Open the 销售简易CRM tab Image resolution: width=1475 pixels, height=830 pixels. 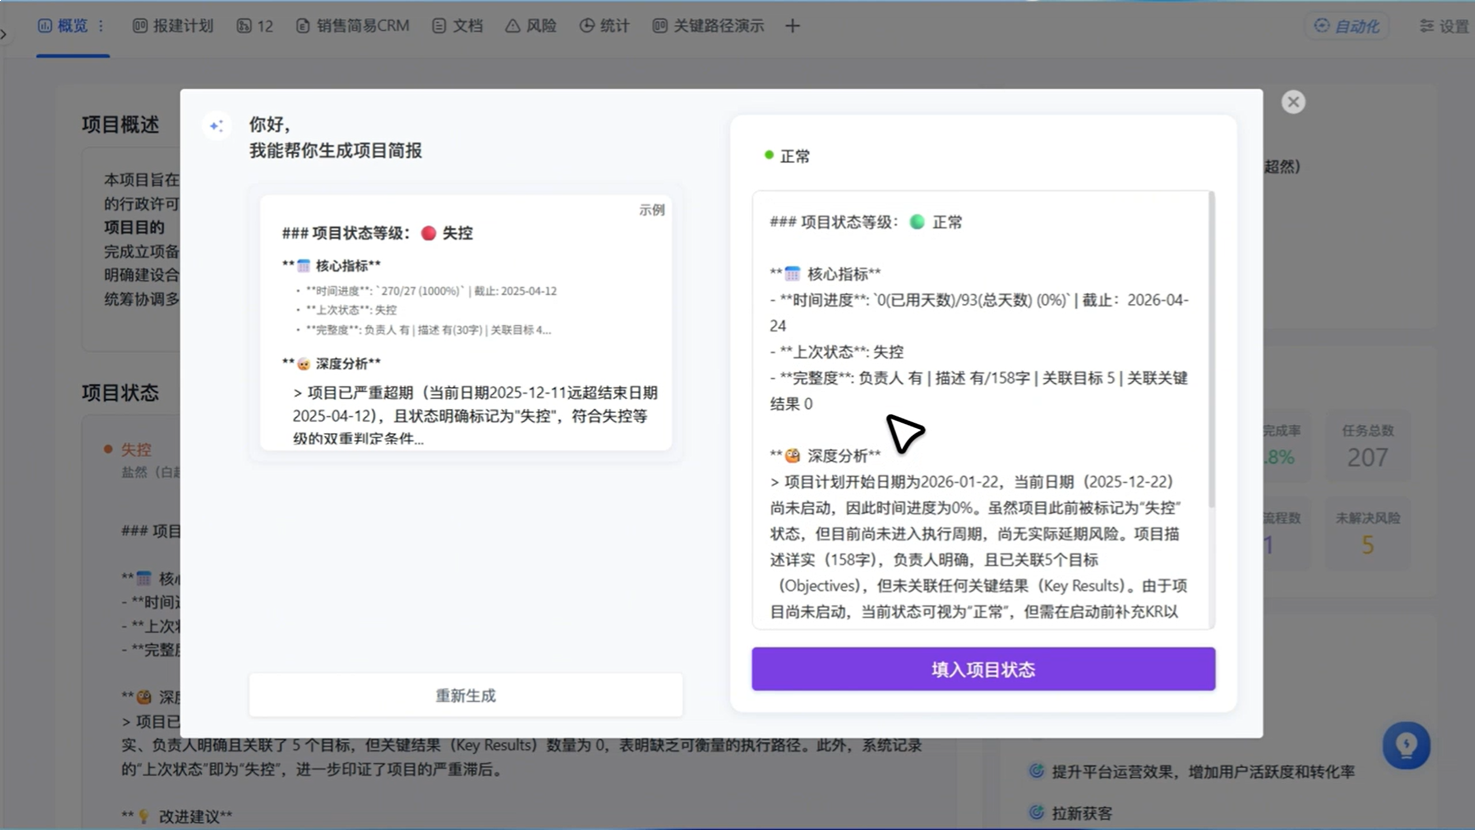tap(352, 26)
